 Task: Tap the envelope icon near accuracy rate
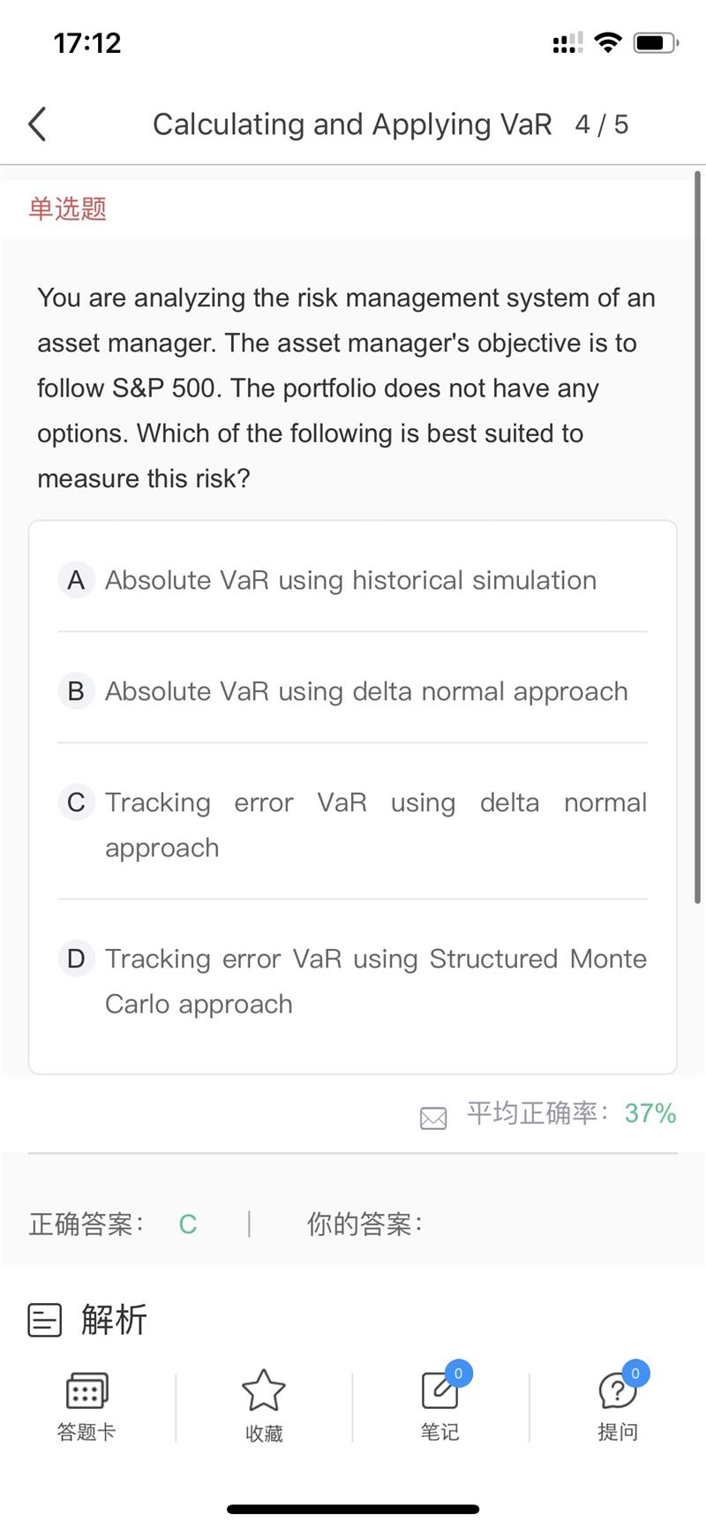(433, 1119)
